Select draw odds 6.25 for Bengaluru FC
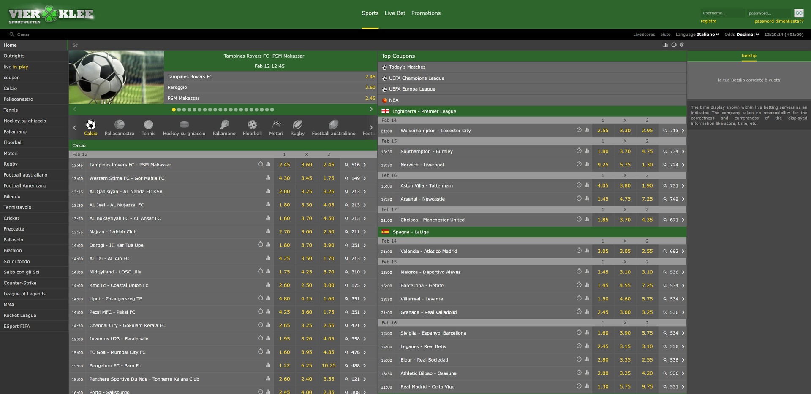 coord(306,366)
